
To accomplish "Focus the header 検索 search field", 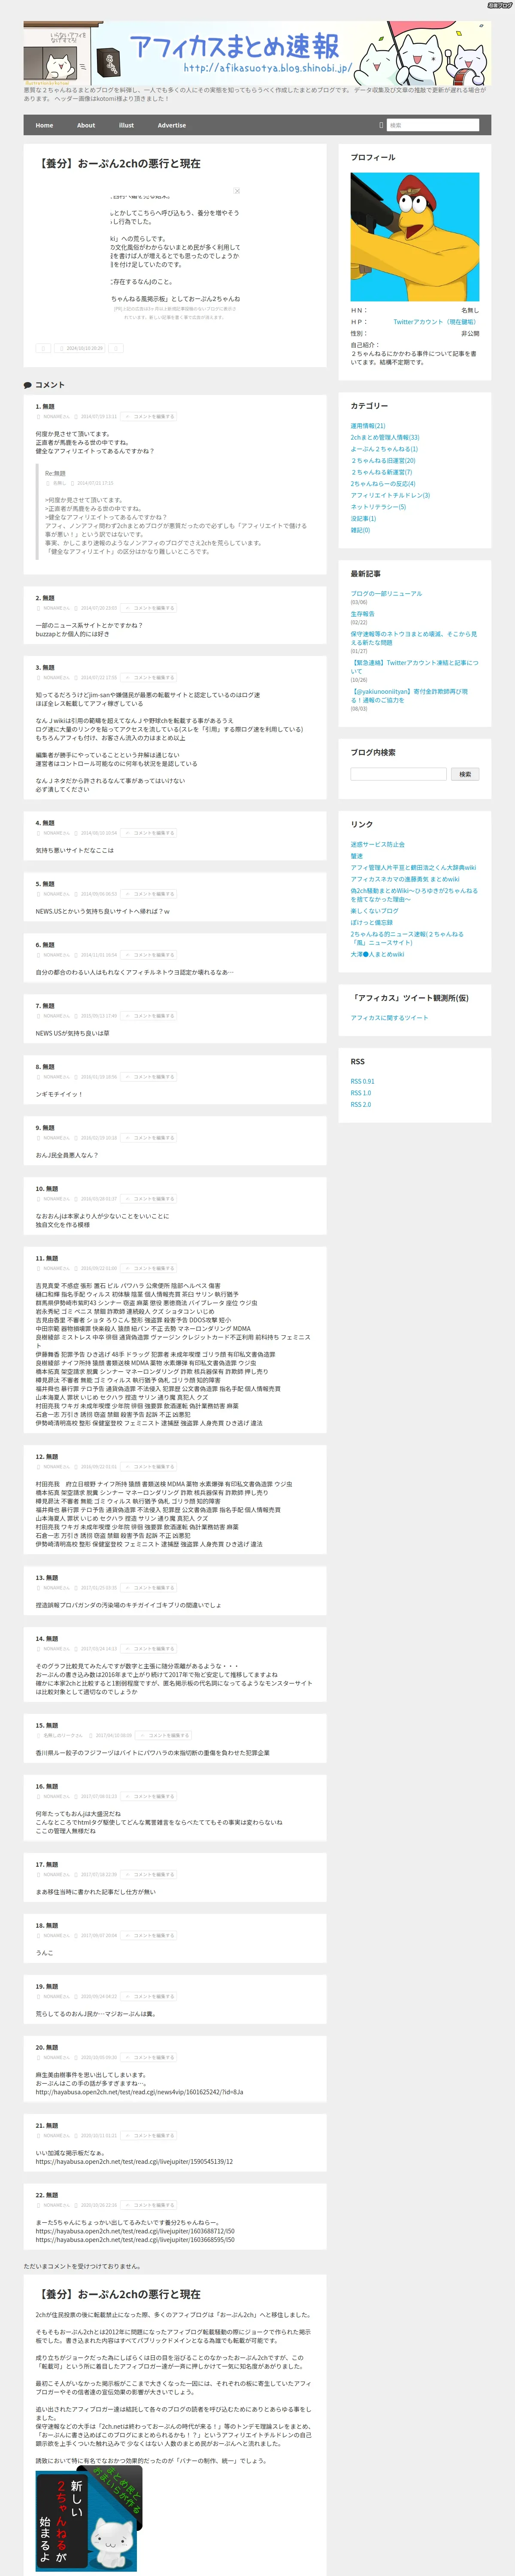I will [432, 125].
